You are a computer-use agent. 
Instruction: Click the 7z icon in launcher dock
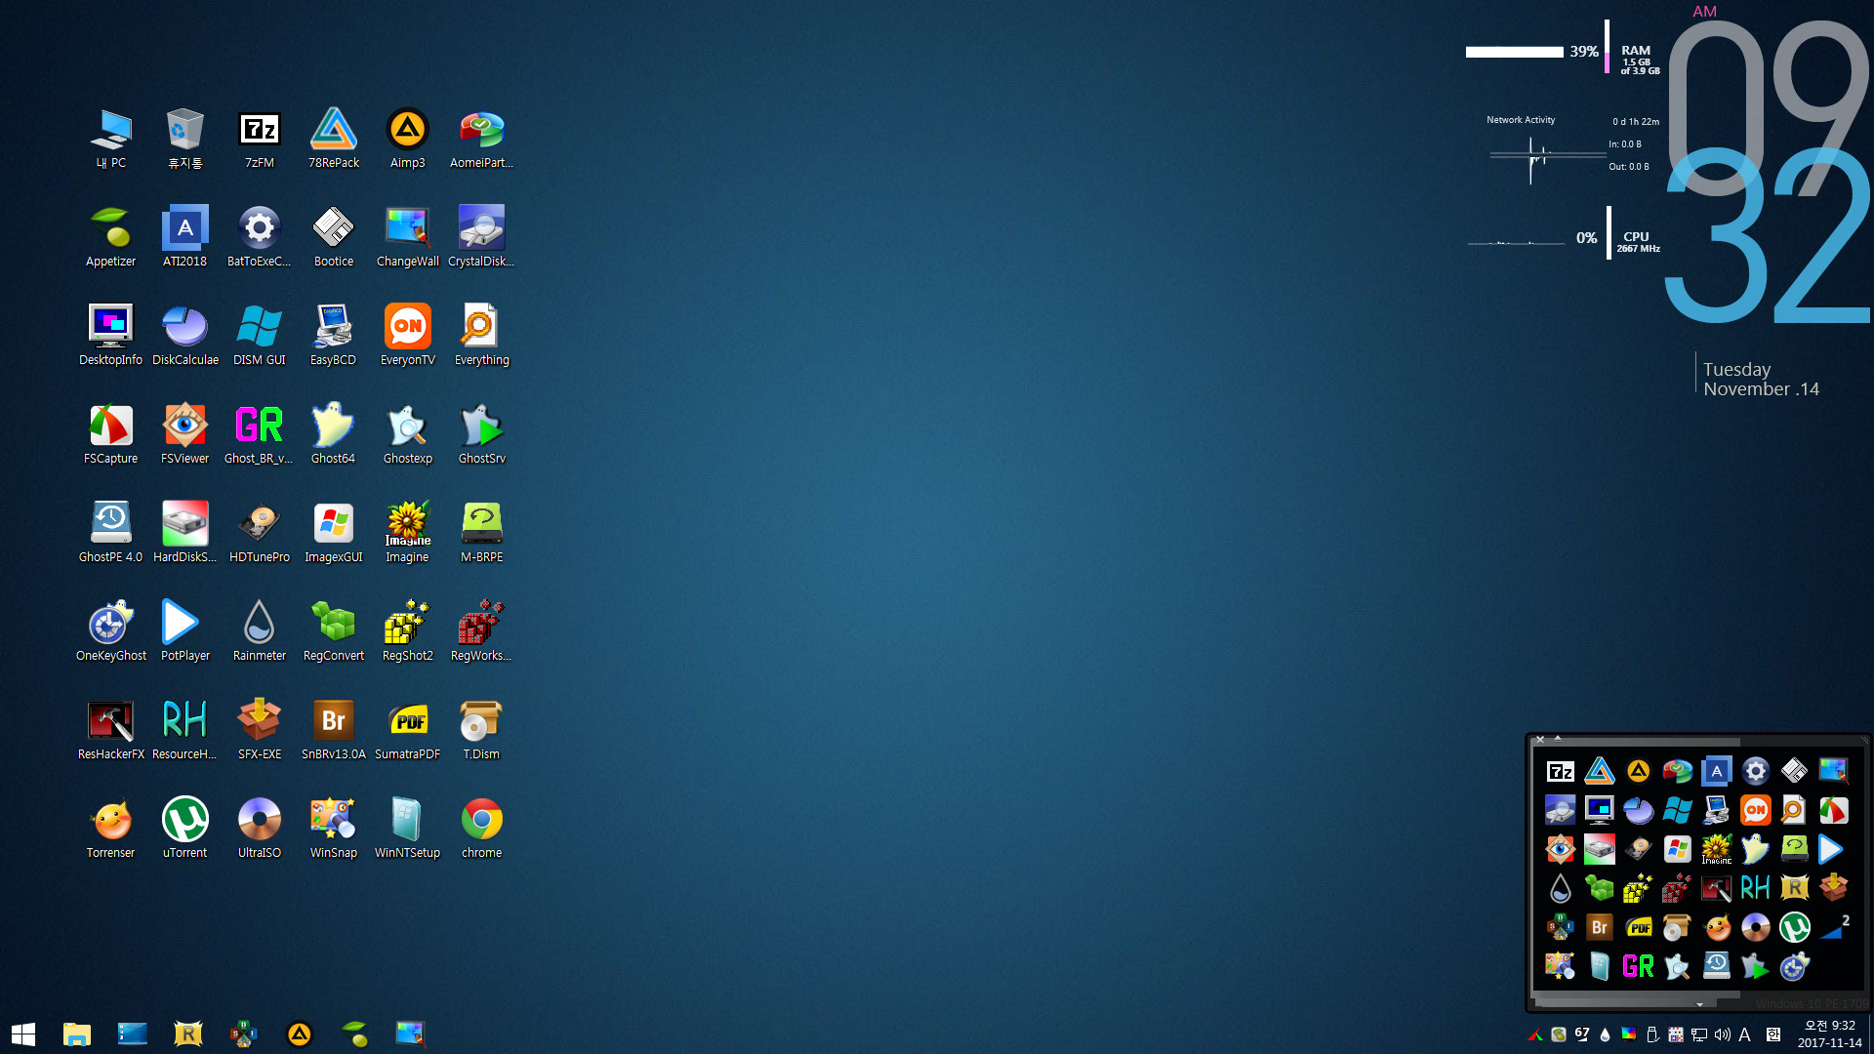(x=1561, y=772)
